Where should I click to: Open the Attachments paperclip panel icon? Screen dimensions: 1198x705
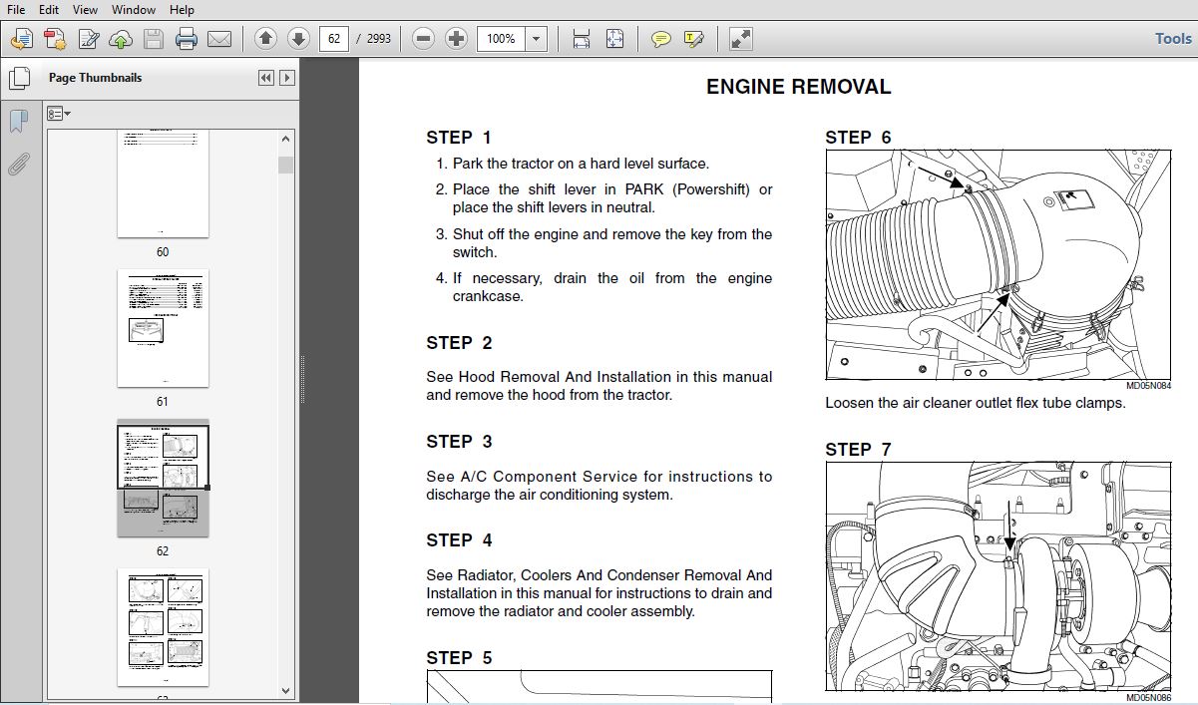[18, 164]
